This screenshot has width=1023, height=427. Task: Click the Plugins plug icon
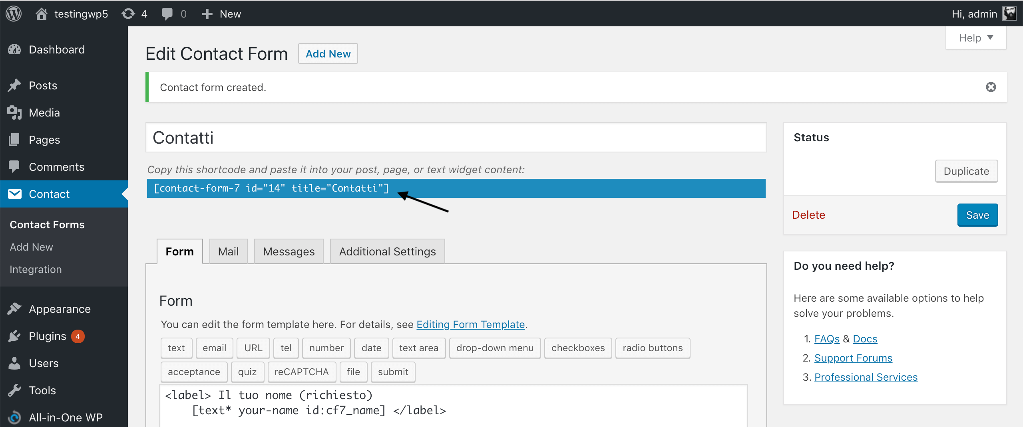coord(14,336)
